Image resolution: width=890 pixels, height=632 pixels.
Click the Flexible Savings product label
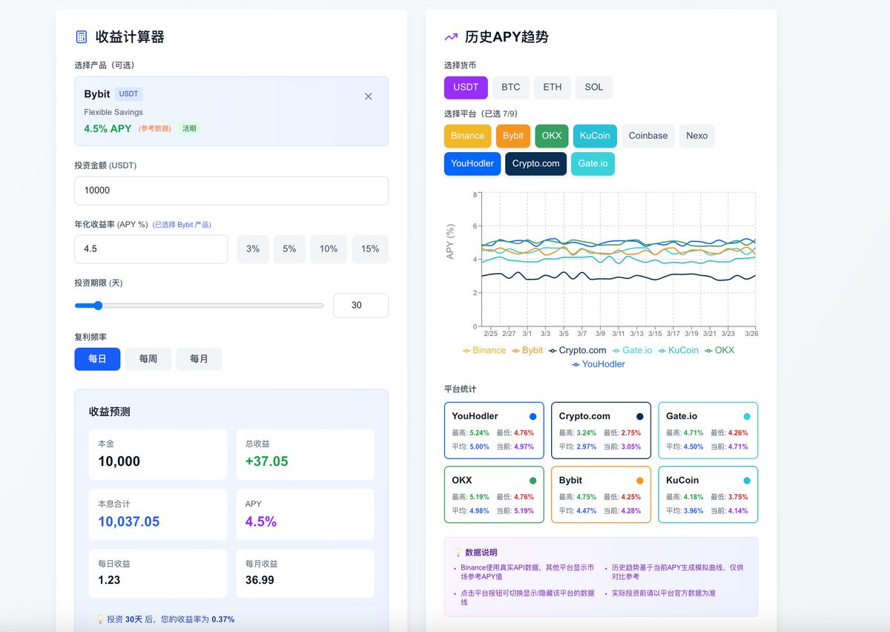coord(113,112)
